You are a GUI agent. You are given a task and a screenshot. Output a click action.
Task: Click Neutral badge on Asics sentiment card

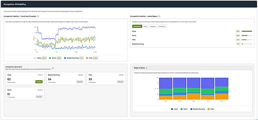pos(39,97)
